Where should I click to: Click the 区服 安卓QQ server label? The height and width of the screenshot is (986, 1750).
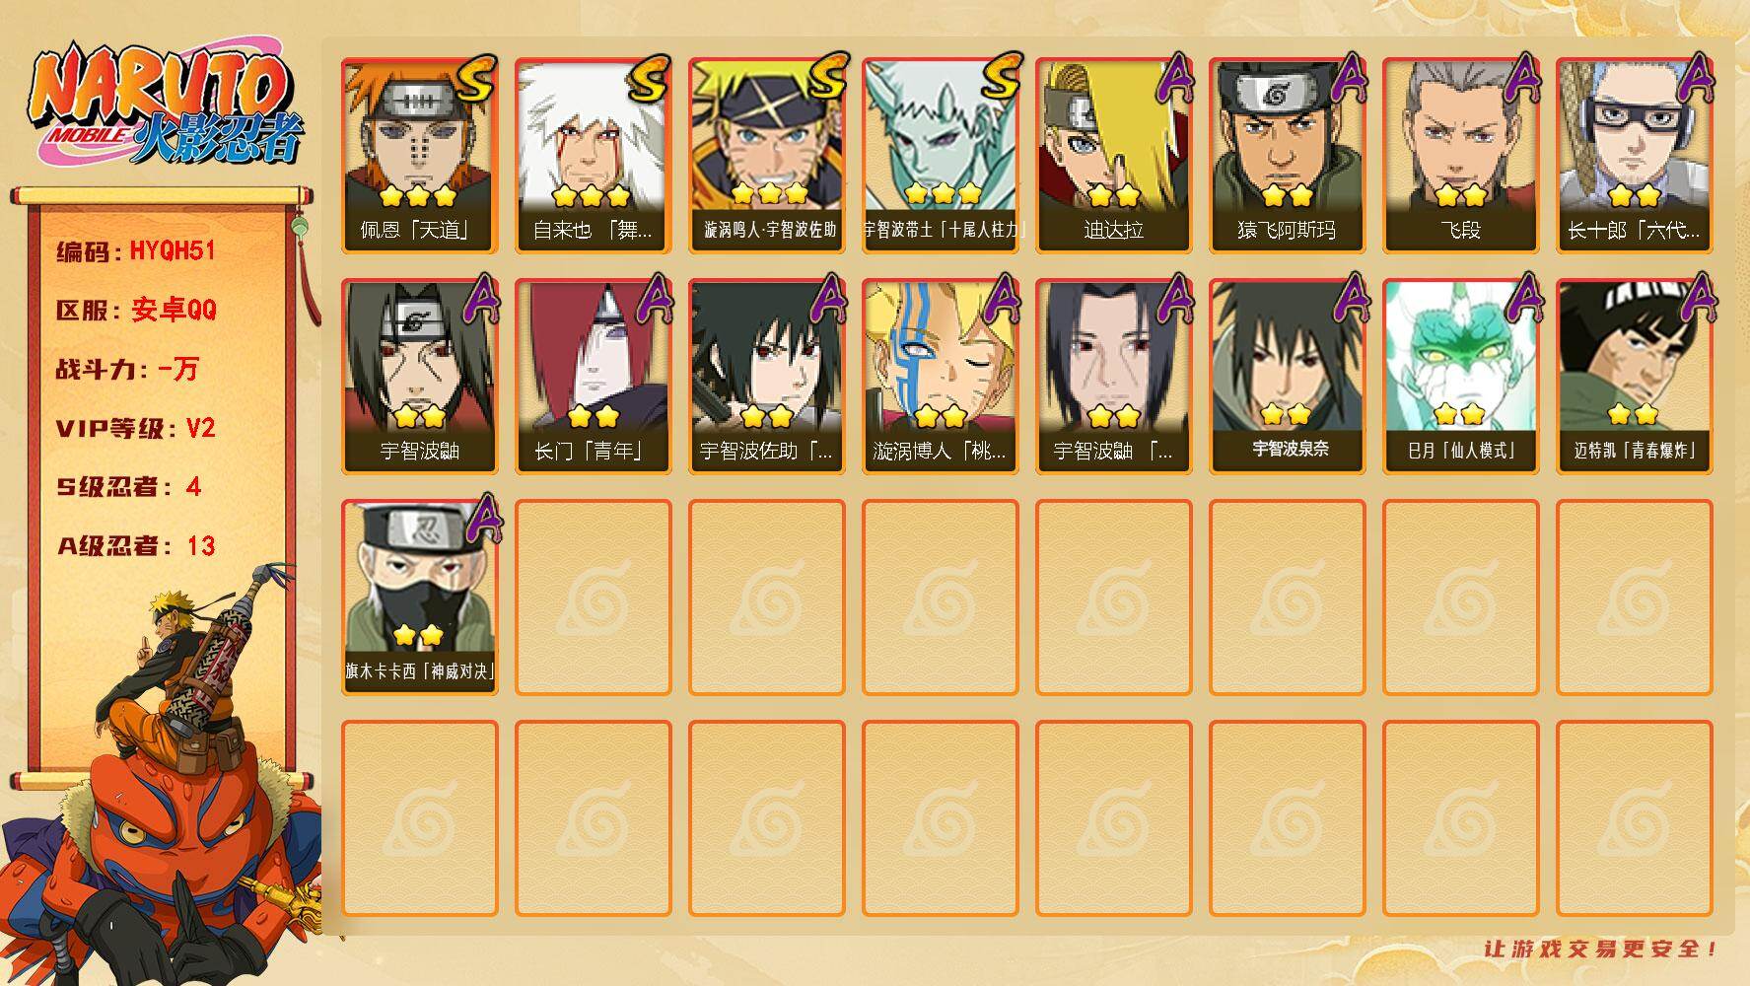pyautogui.click(x=136, y=310)
